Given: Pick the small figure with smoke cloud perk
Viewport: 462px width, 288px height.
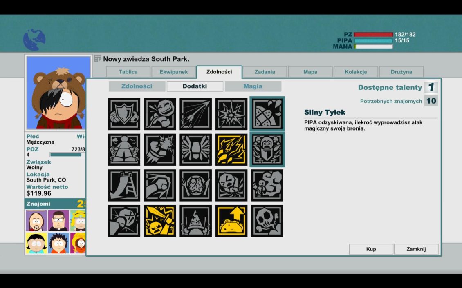Looking at the screenshot, I should click(x=267, y=185).
